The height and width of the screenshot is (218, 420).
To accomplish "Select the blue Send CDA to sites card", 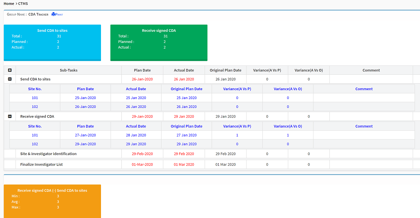I will coord(52,42).
